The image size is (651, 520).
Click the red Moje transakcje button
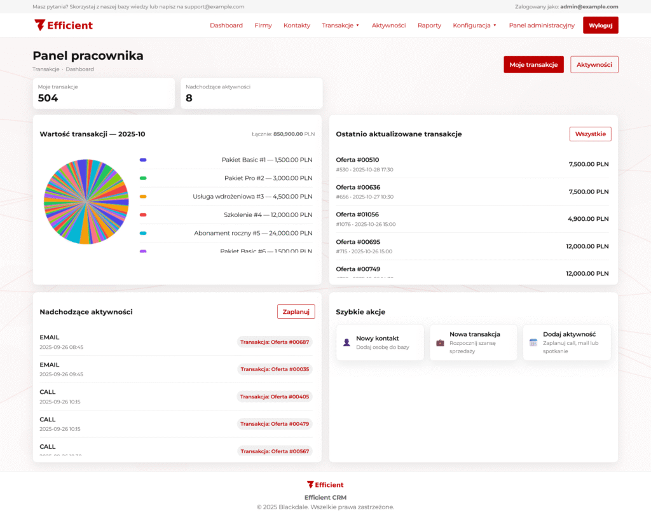533,64
